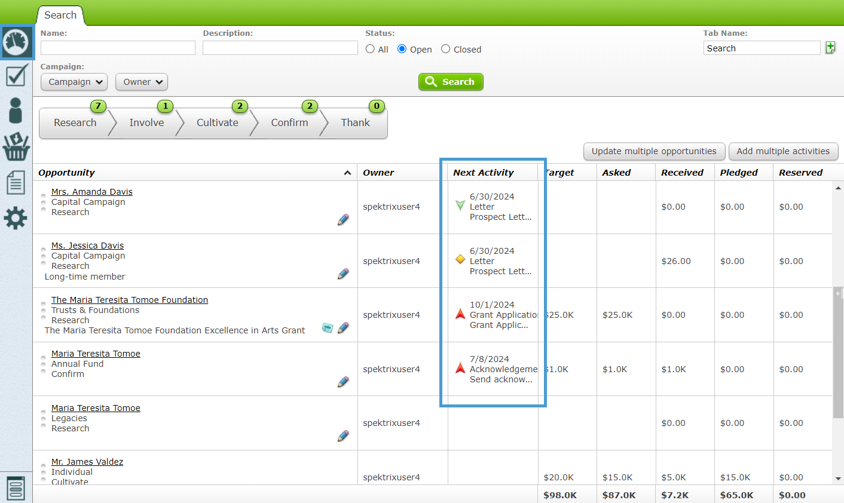Click the note tag icon in Tomoe Foundation row
Viewport: 844px width, 503px height.
pyautogui.click(x=328, y=327)
